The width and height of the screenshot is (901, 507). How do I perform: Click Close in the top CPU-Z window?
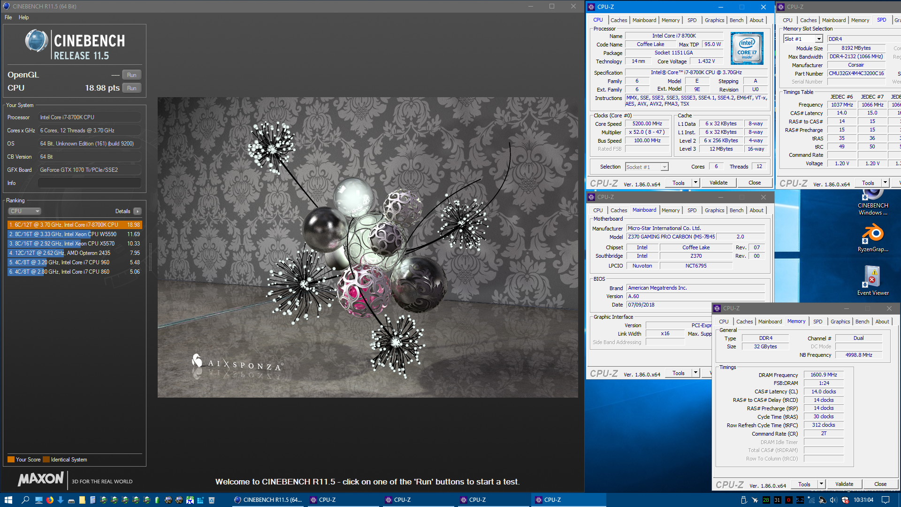pyautogui.click(x=755, y=183)
